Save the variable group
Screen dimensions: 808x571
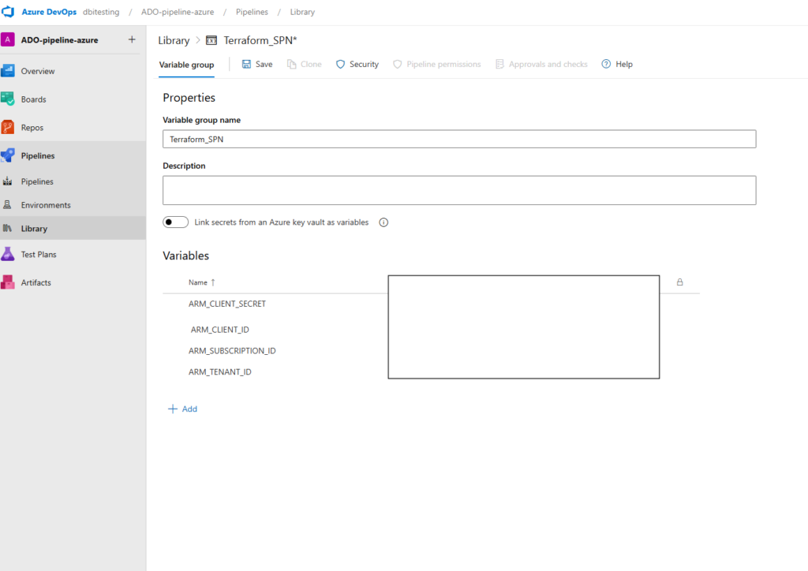pyautogui.click(x=257, y=65)
